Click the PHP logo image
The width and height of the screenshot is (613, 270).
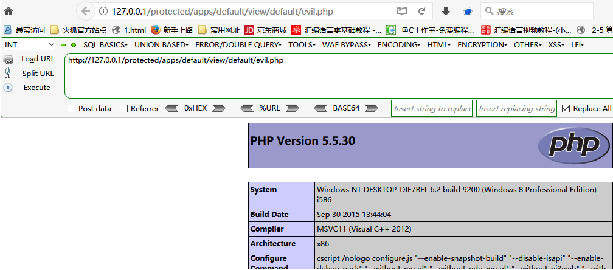click(x=573, y=145)
